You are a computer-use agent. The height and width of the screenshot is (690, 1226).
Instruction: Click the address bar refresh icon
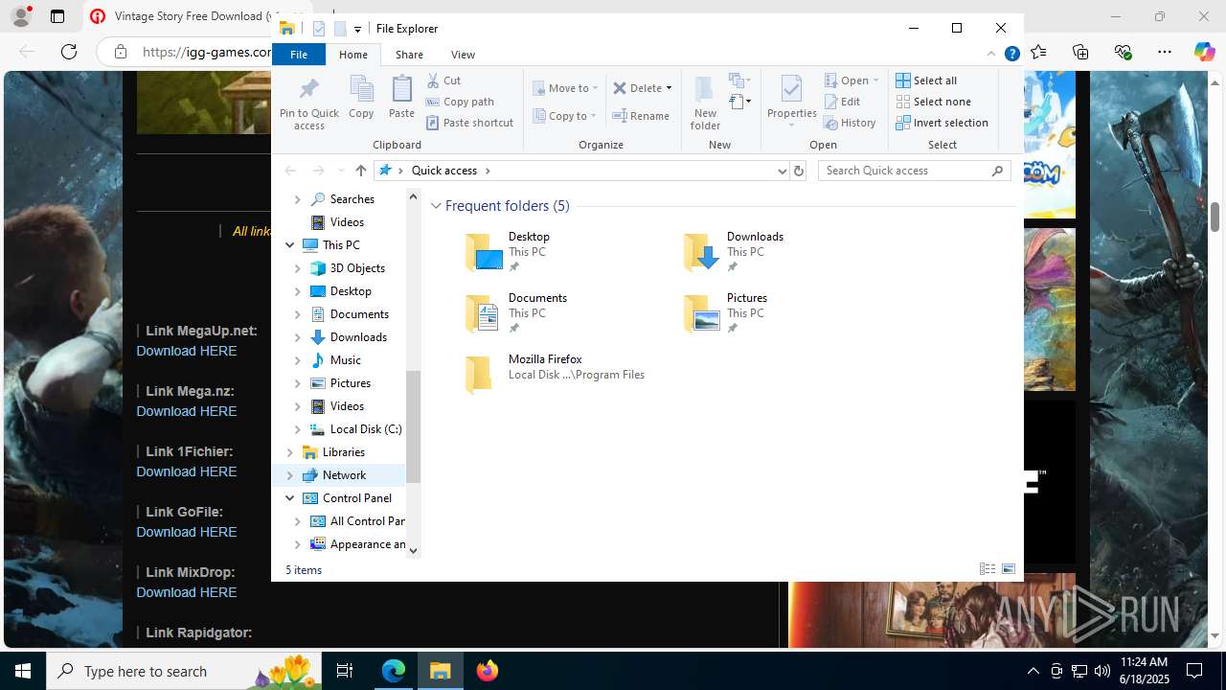(x=799, y=171)
